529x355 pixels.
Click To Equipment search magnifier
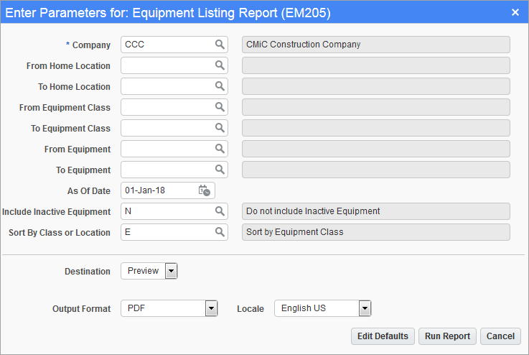(220, 170)
